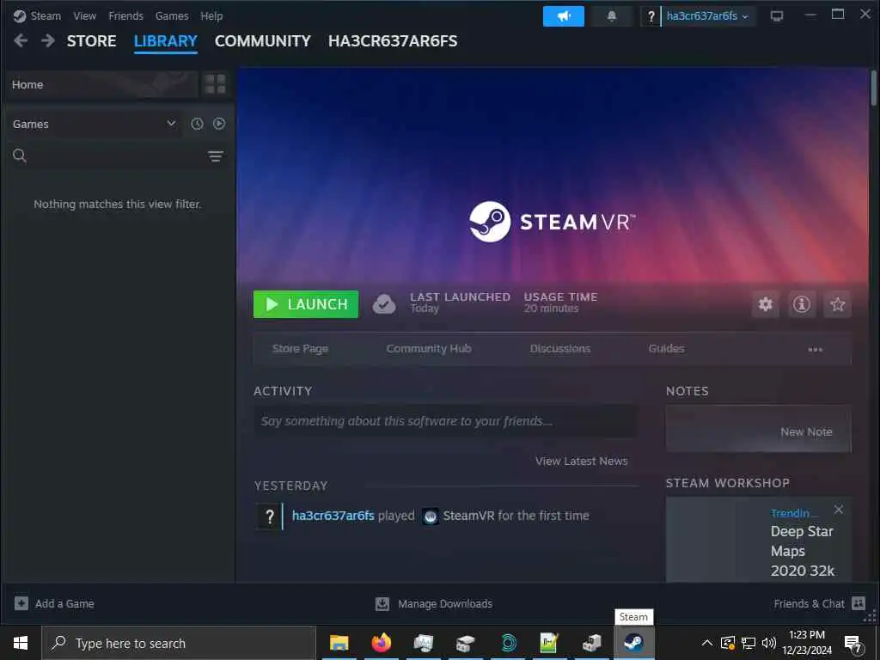This screenshot has height=660, width=880.
Task: Open Friends & Chat
Action: click(819, 604)
